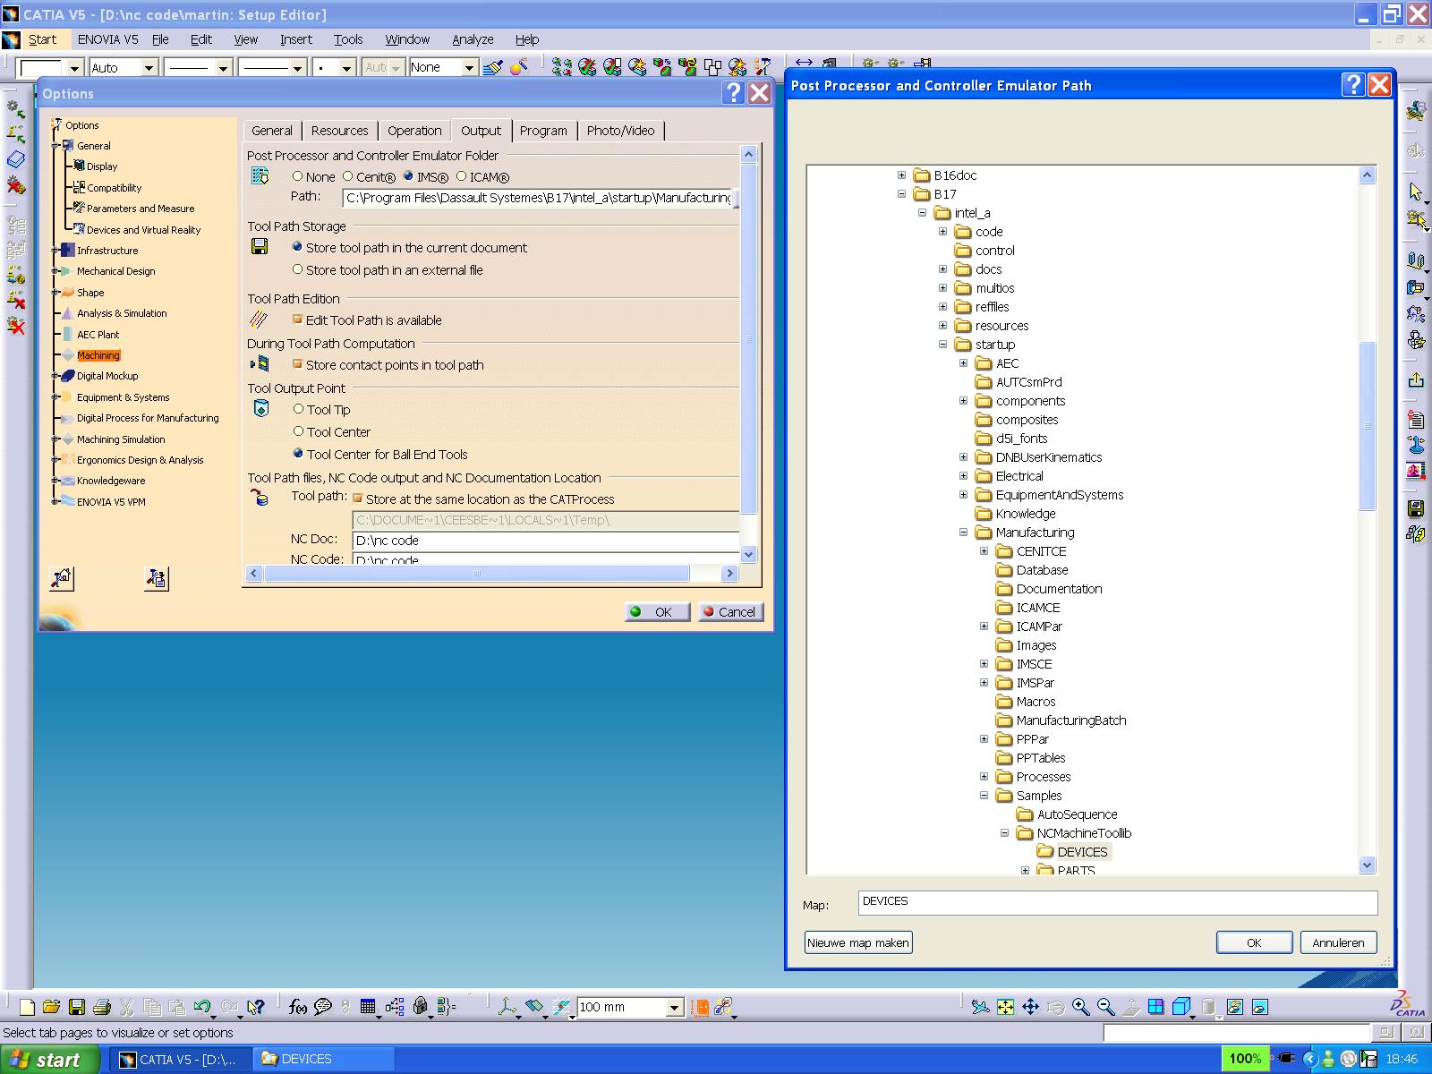Click the Zoom Out magnifier icon

point(1105,1007)
